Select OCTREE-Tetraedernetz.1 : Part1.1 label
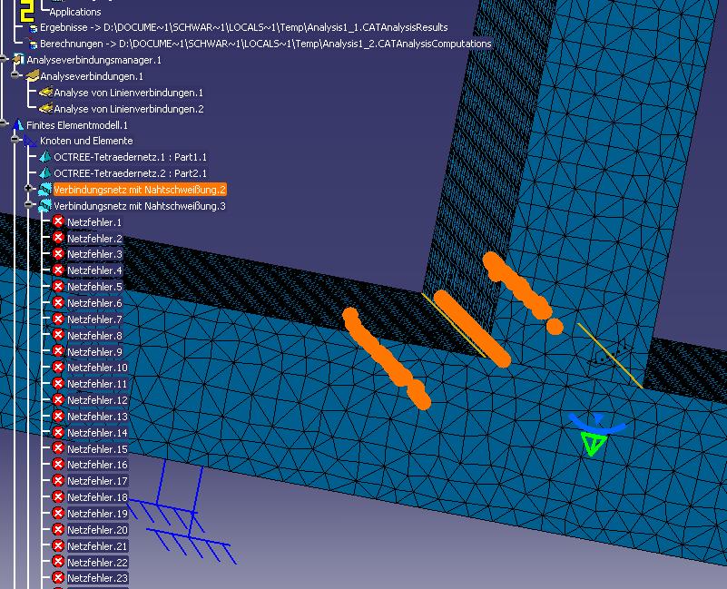Image resolution: width=727 pixels, height=589 pixels. [131, 157]
